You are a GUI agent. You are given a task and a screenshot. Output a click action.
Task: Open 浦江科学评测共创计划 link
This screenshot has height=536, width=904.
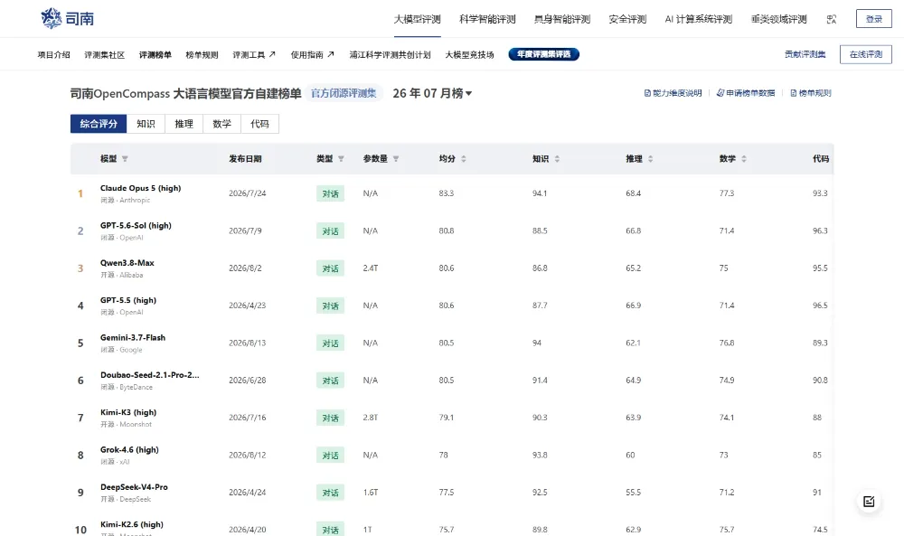click(390, 55)
